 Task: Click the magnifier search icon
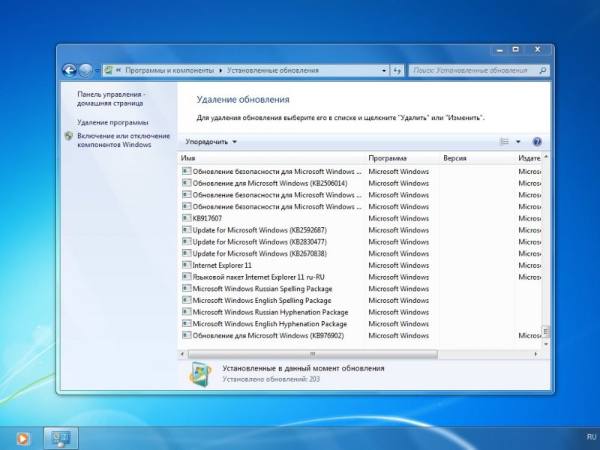pos(542,70)
